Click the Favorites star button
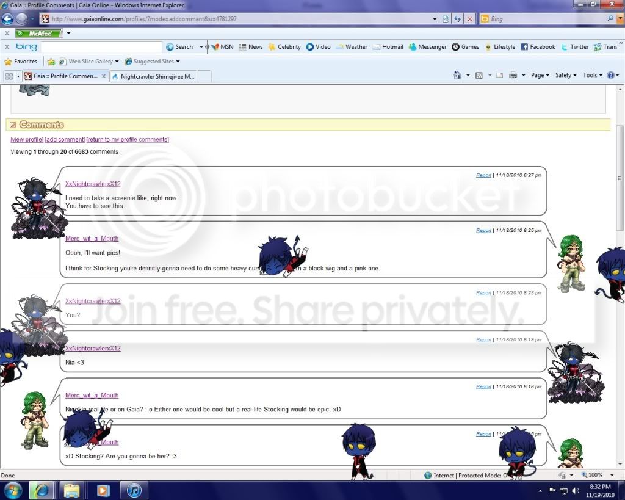 [x=21, y=62]
